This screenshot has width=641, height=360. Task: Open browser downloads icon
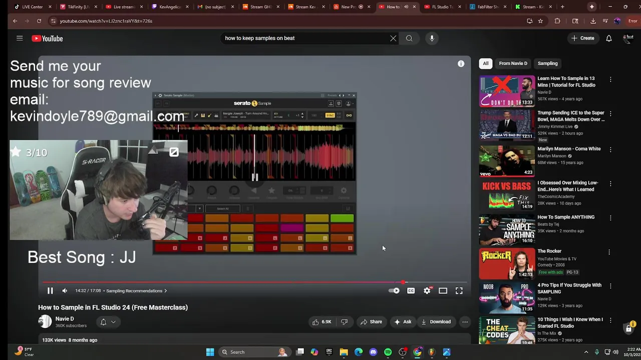[593, 21]
